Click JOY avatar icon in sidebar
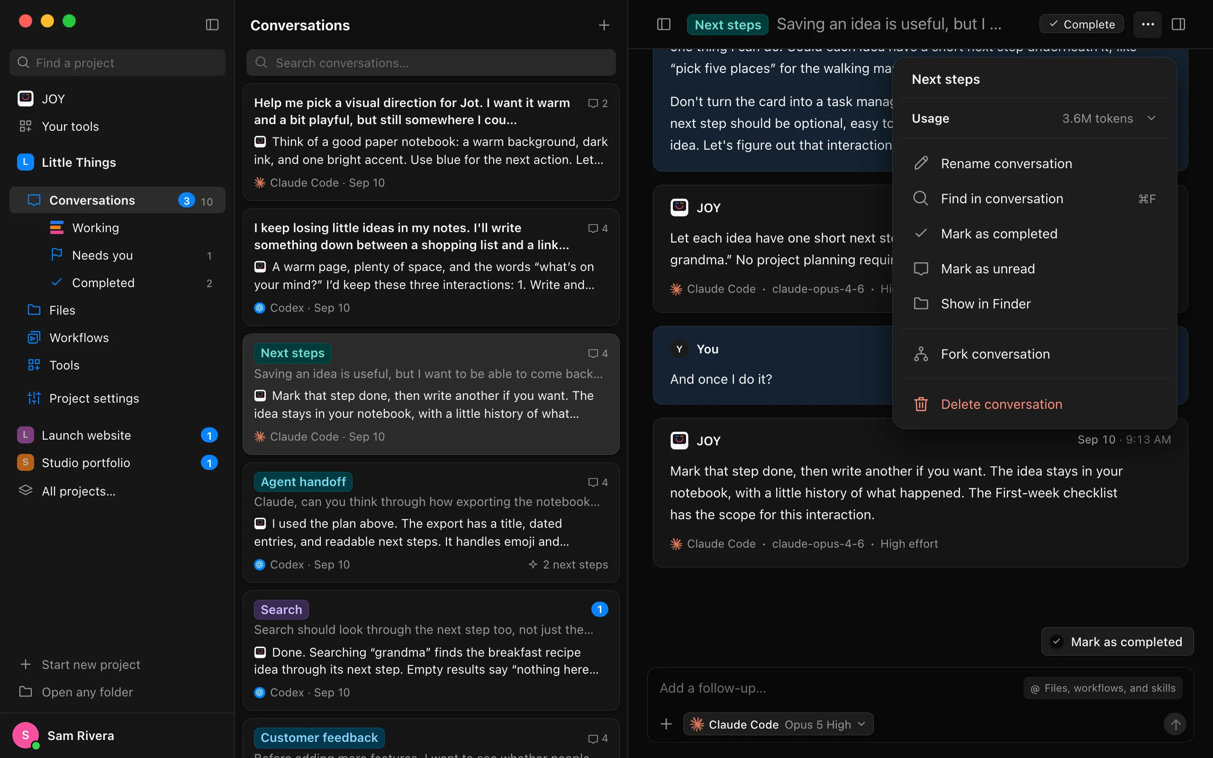 point(26,99)
